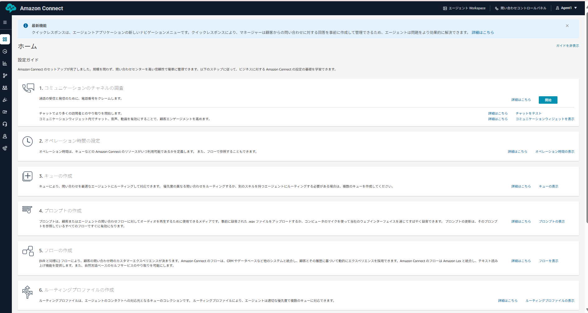Click the info icon in the 最新機能 banner
Viewport: 588px width, 313px height.
click(x=26, y=26)
